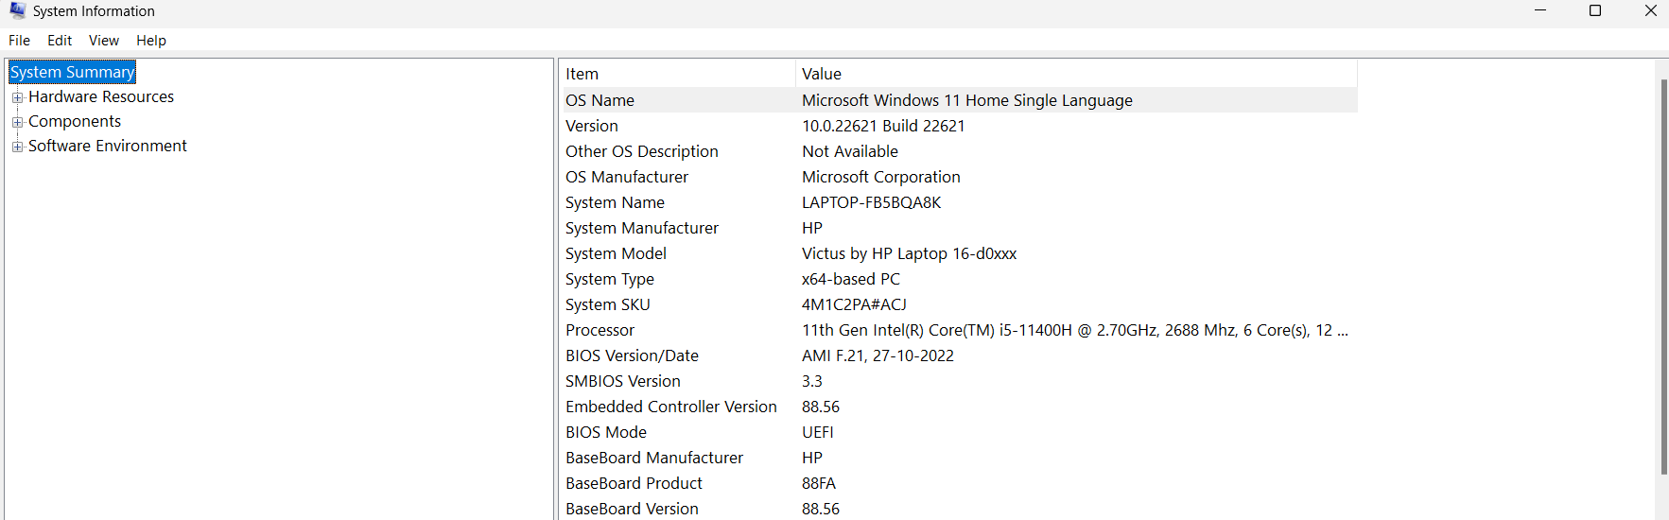Maximize the System Information window
This screenshot has height=520, width=1669.
click(x=1595, y=10)
